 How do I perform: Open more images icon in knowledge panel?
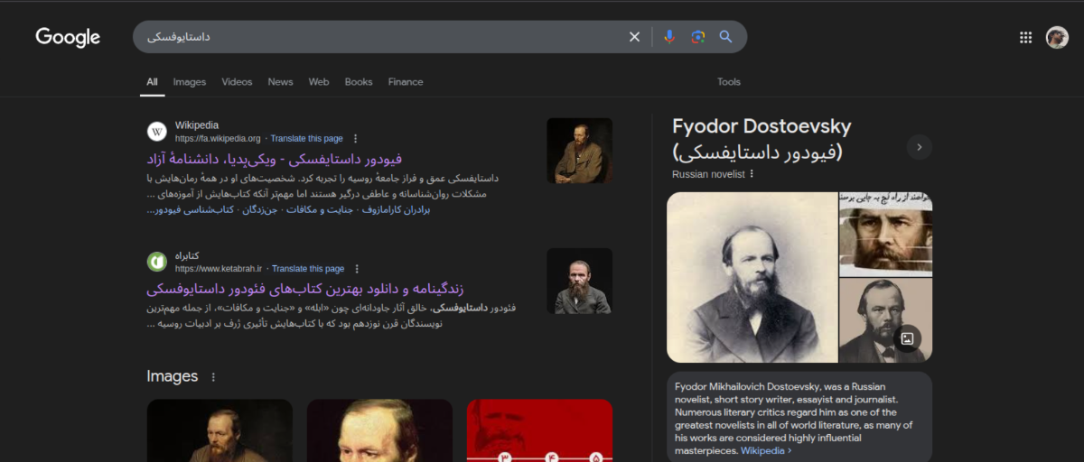point(908,338)
